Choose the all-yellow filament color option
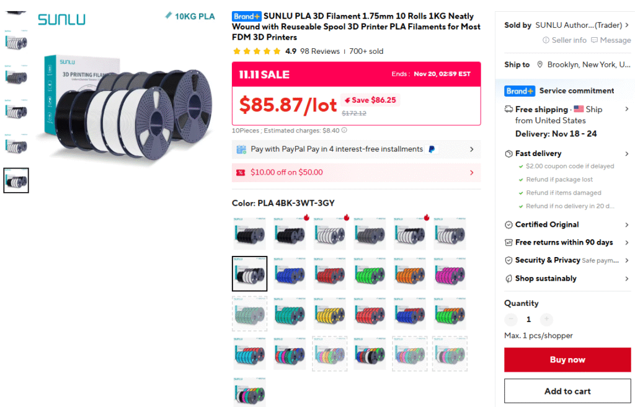This screenshot has width=635, height=407. pyautogui.click(x=329, y=314)
